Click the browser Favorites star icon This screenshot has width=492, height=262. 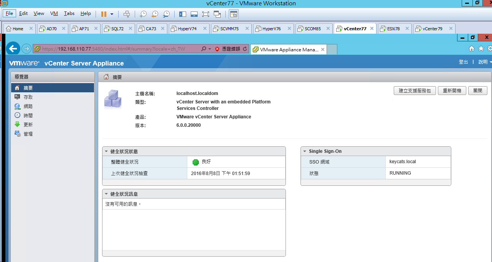click(x=481, y=49)
